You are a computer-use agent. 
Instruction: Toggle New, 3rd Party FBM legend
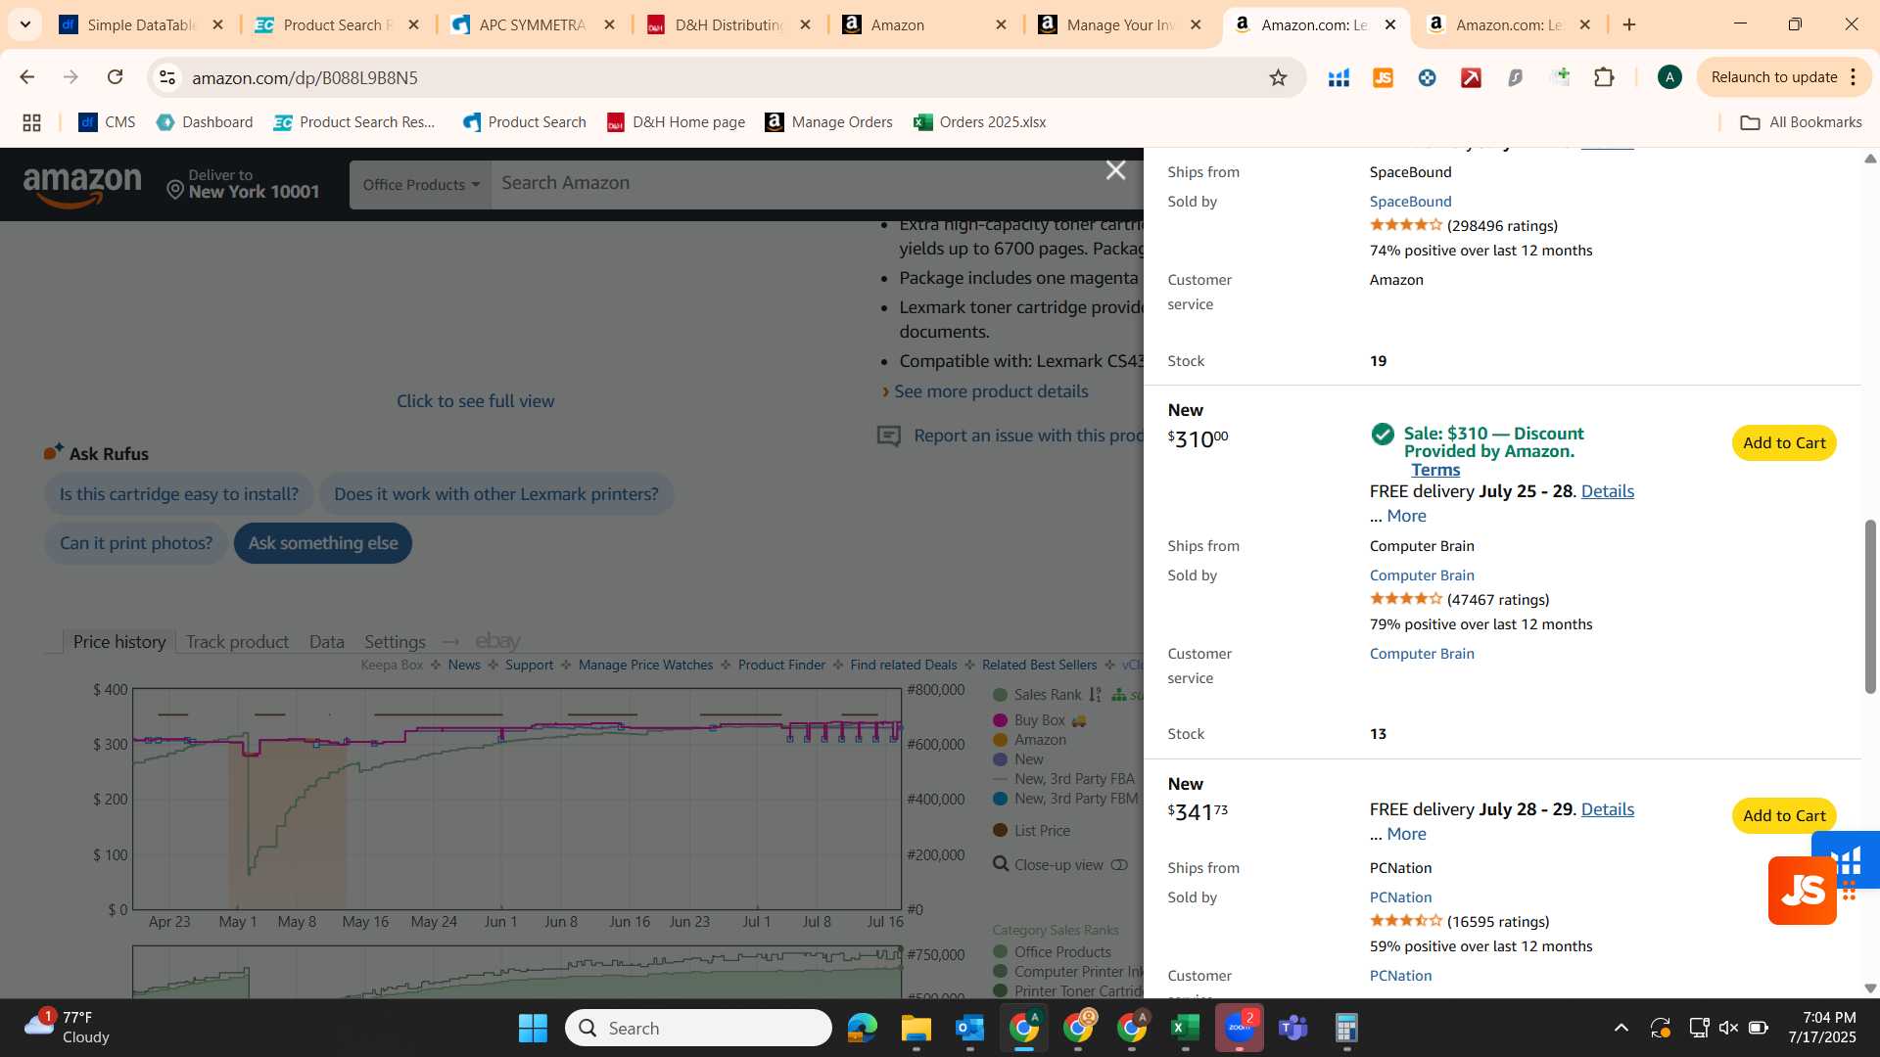click(x=1065, y=799)
